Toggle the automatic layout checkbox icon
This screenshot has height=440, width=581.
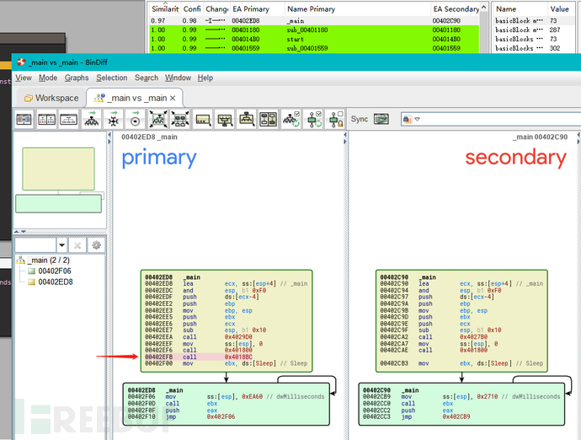[291, 120]
